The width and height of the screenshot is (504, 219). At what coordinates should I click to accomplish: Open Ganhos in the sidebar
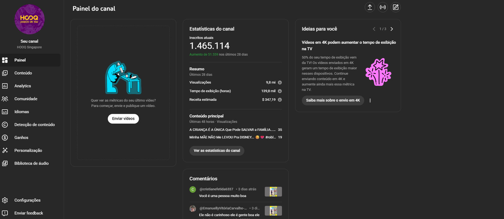(30, 138)
